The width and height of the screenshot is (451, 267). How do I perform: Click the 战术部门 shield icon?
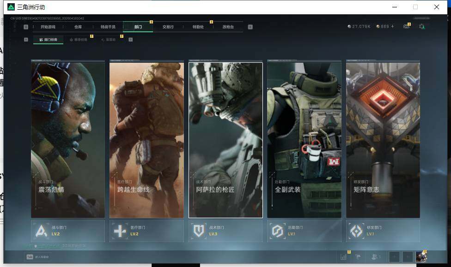[199, 231]
